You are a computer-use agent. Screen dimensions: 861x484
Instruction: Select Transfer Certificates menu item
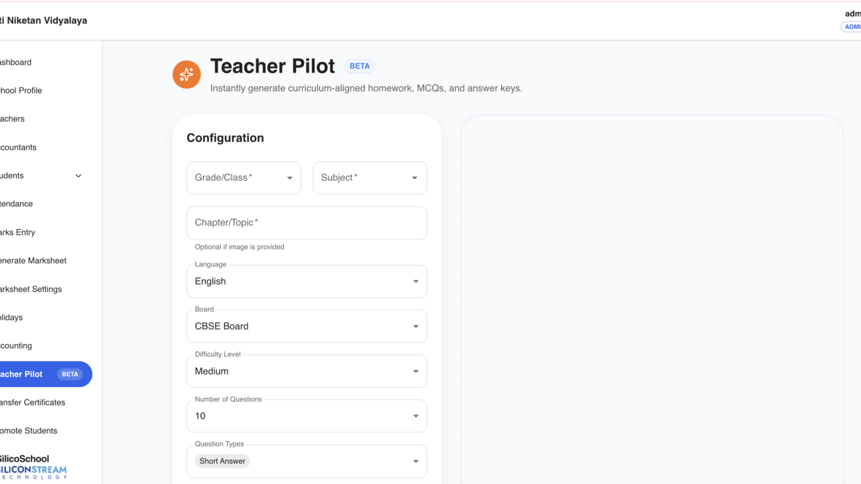32,402
